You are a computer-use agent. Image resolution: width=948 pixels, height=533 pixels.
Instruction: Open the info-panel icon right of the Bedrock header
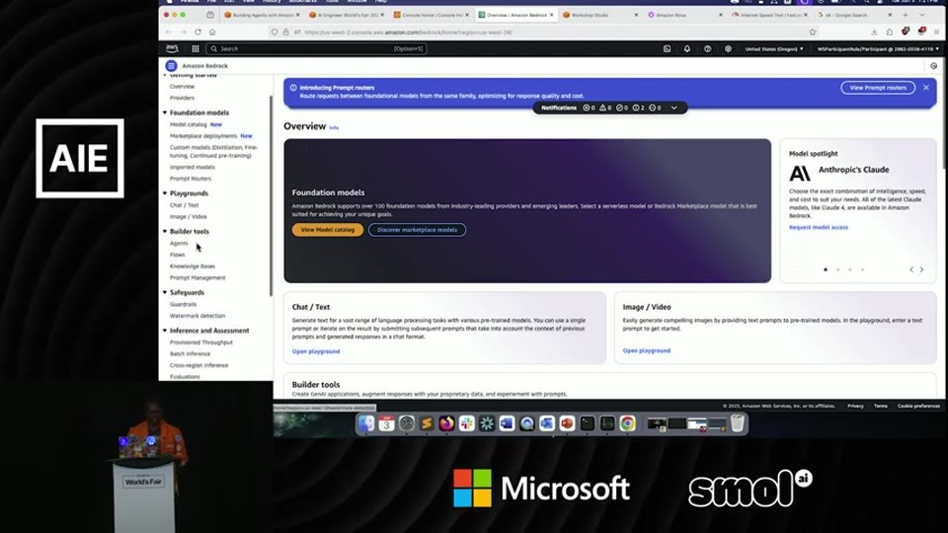click(934, 66)
